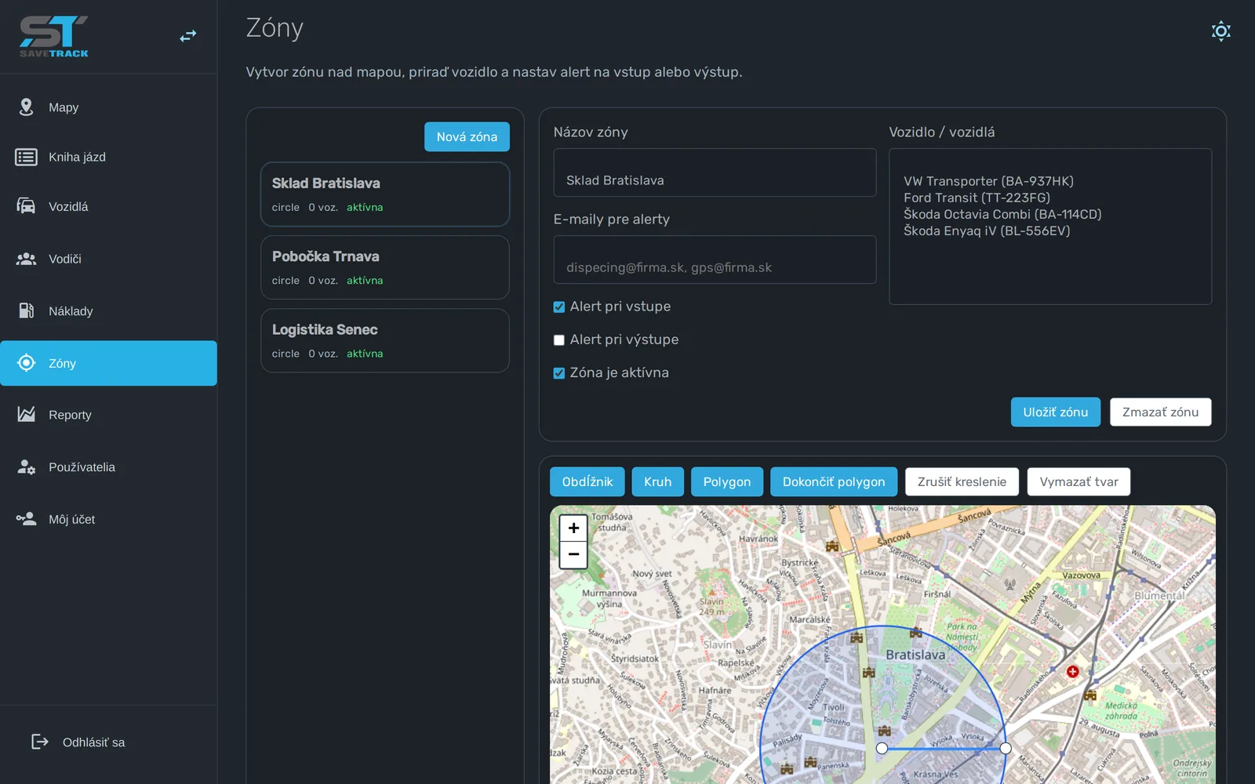
Task: Zoom in the map with plus
Action: 573,528
